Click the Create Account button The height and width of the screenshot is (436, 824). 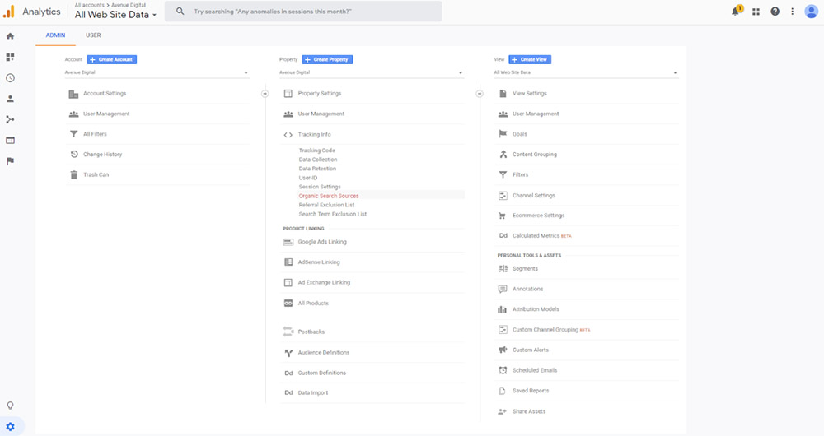pyautogui.click(x=112, y=60)
